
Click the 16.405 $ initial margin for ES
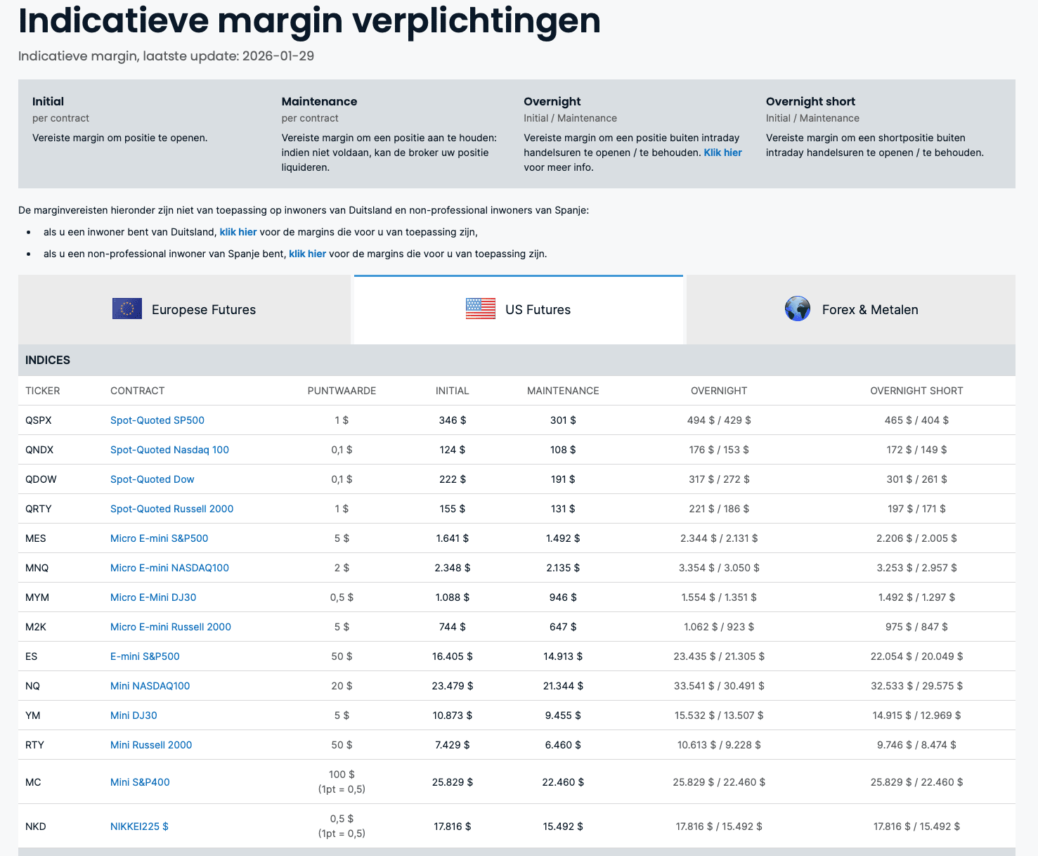tap(453, 656)
